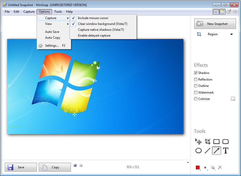Select the Text tool
The image size is (241, 176).
(226, 151)
